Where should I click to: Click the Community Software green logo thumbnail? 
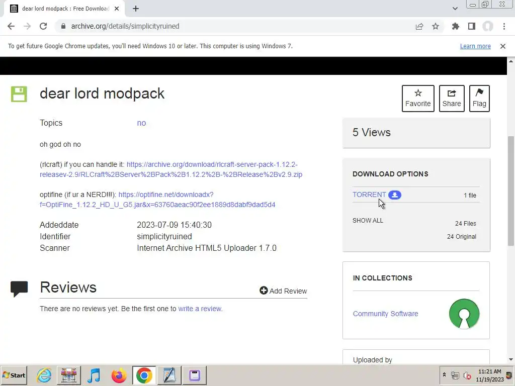(x=464, y=314)
